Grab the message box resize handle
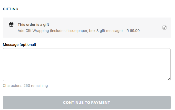Screen dimensions: 175x110 (169, 79)
